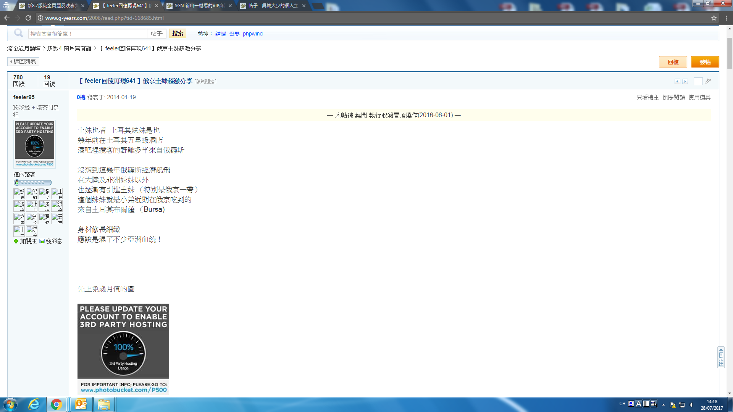Go to next thread arrow button
Viewport: 733px width, 412px height.
pyautogui.click(x=685, y=81)
